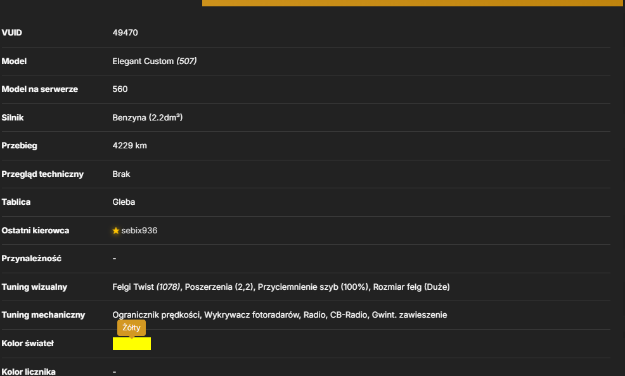Click Przyciemnienie szyb (100%) entry
This screenshot has width=625, height=376.
(x=313, y=287)
